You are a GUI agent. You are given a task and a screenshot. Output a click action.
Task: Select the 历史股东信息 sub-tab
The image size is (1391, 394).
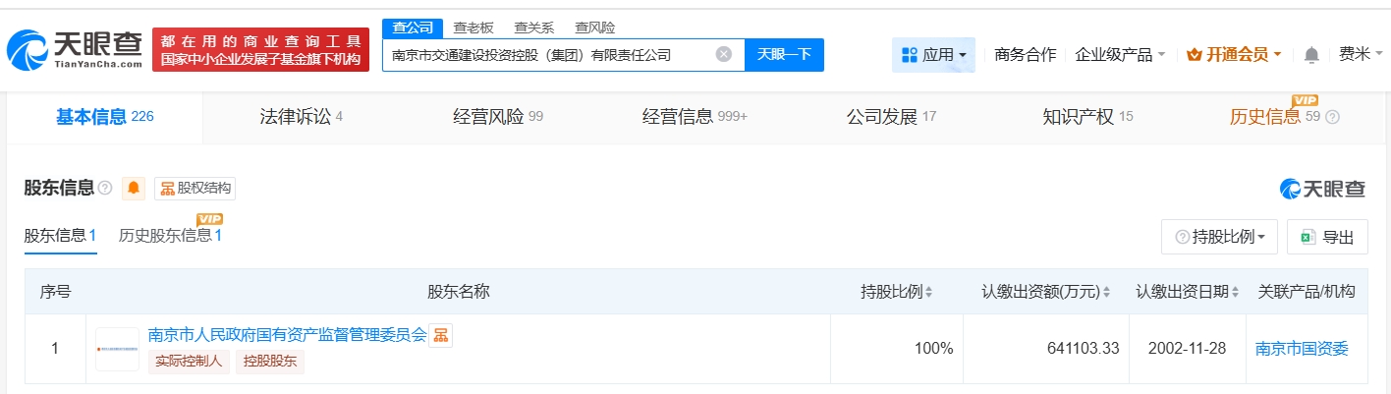(x=170, y=236)
